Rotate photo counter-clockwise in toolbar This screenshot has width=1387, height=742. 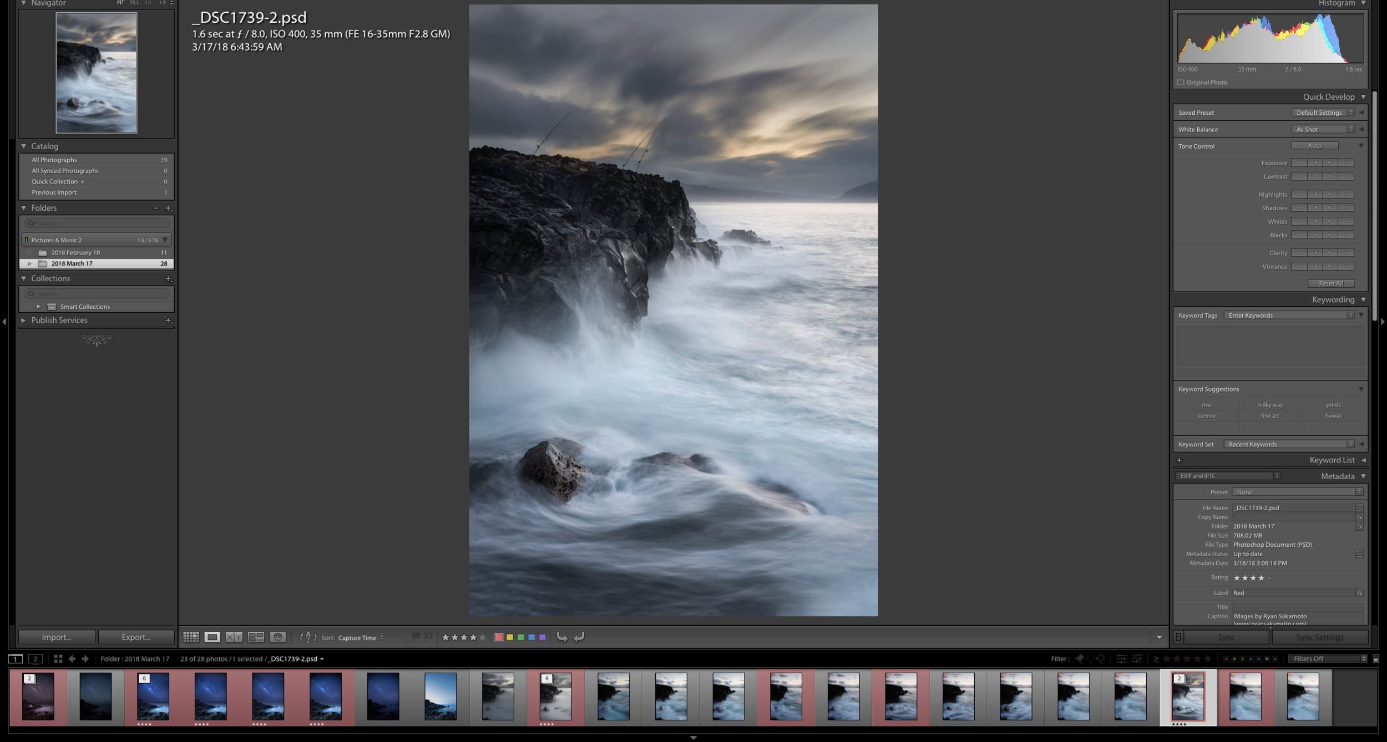click(562, 637)
